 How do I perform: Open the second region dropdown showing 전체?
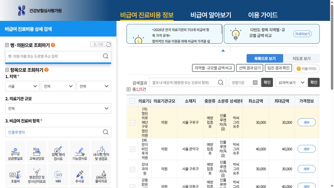(x=58, y=86)
